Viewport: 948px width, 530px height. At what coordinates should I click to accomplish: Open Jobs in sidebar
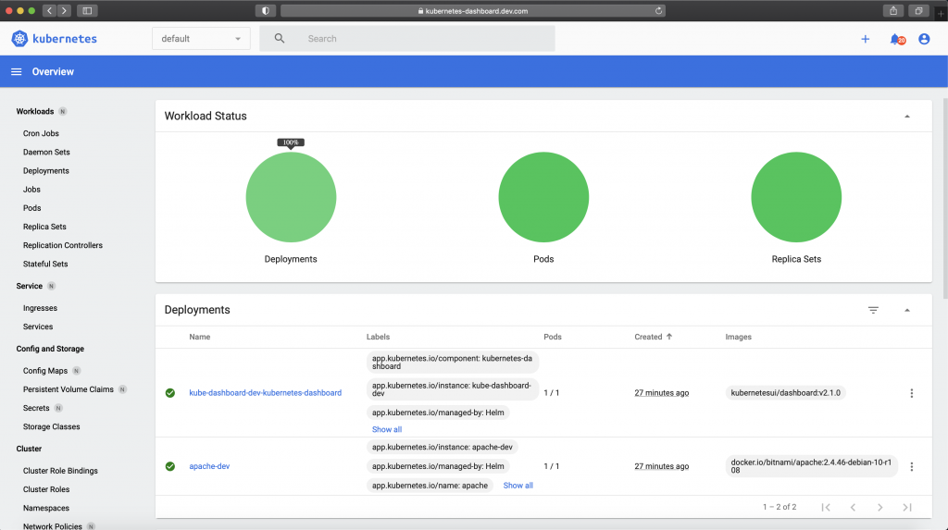(31, 190)
